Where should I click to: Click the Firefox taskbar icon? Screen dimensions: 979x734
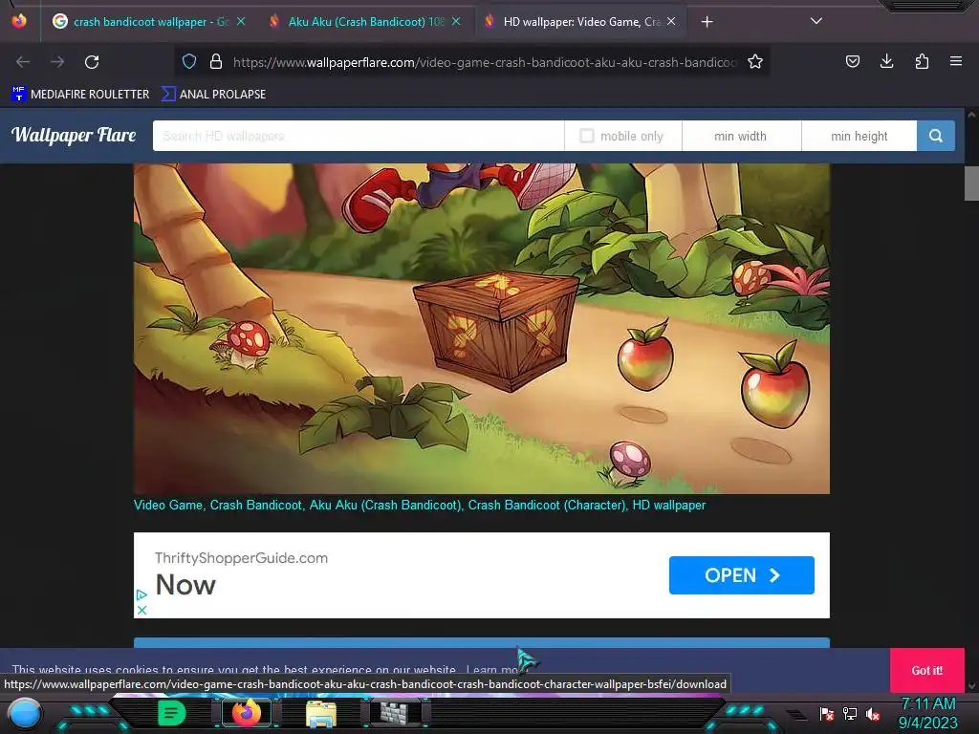[247, 713]
